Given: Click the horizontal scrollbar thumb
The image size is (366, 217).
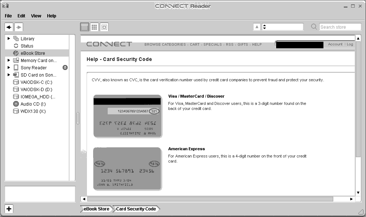Looking at the screenshot, I should click(x=210, y=199).
